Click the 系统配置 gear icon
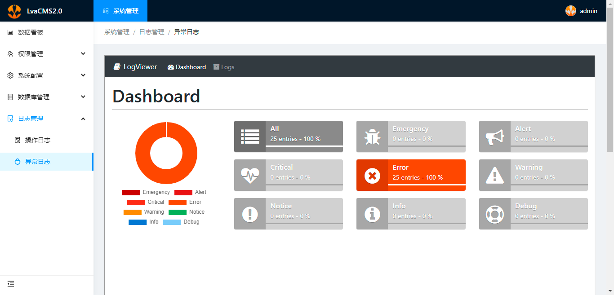 10,75
